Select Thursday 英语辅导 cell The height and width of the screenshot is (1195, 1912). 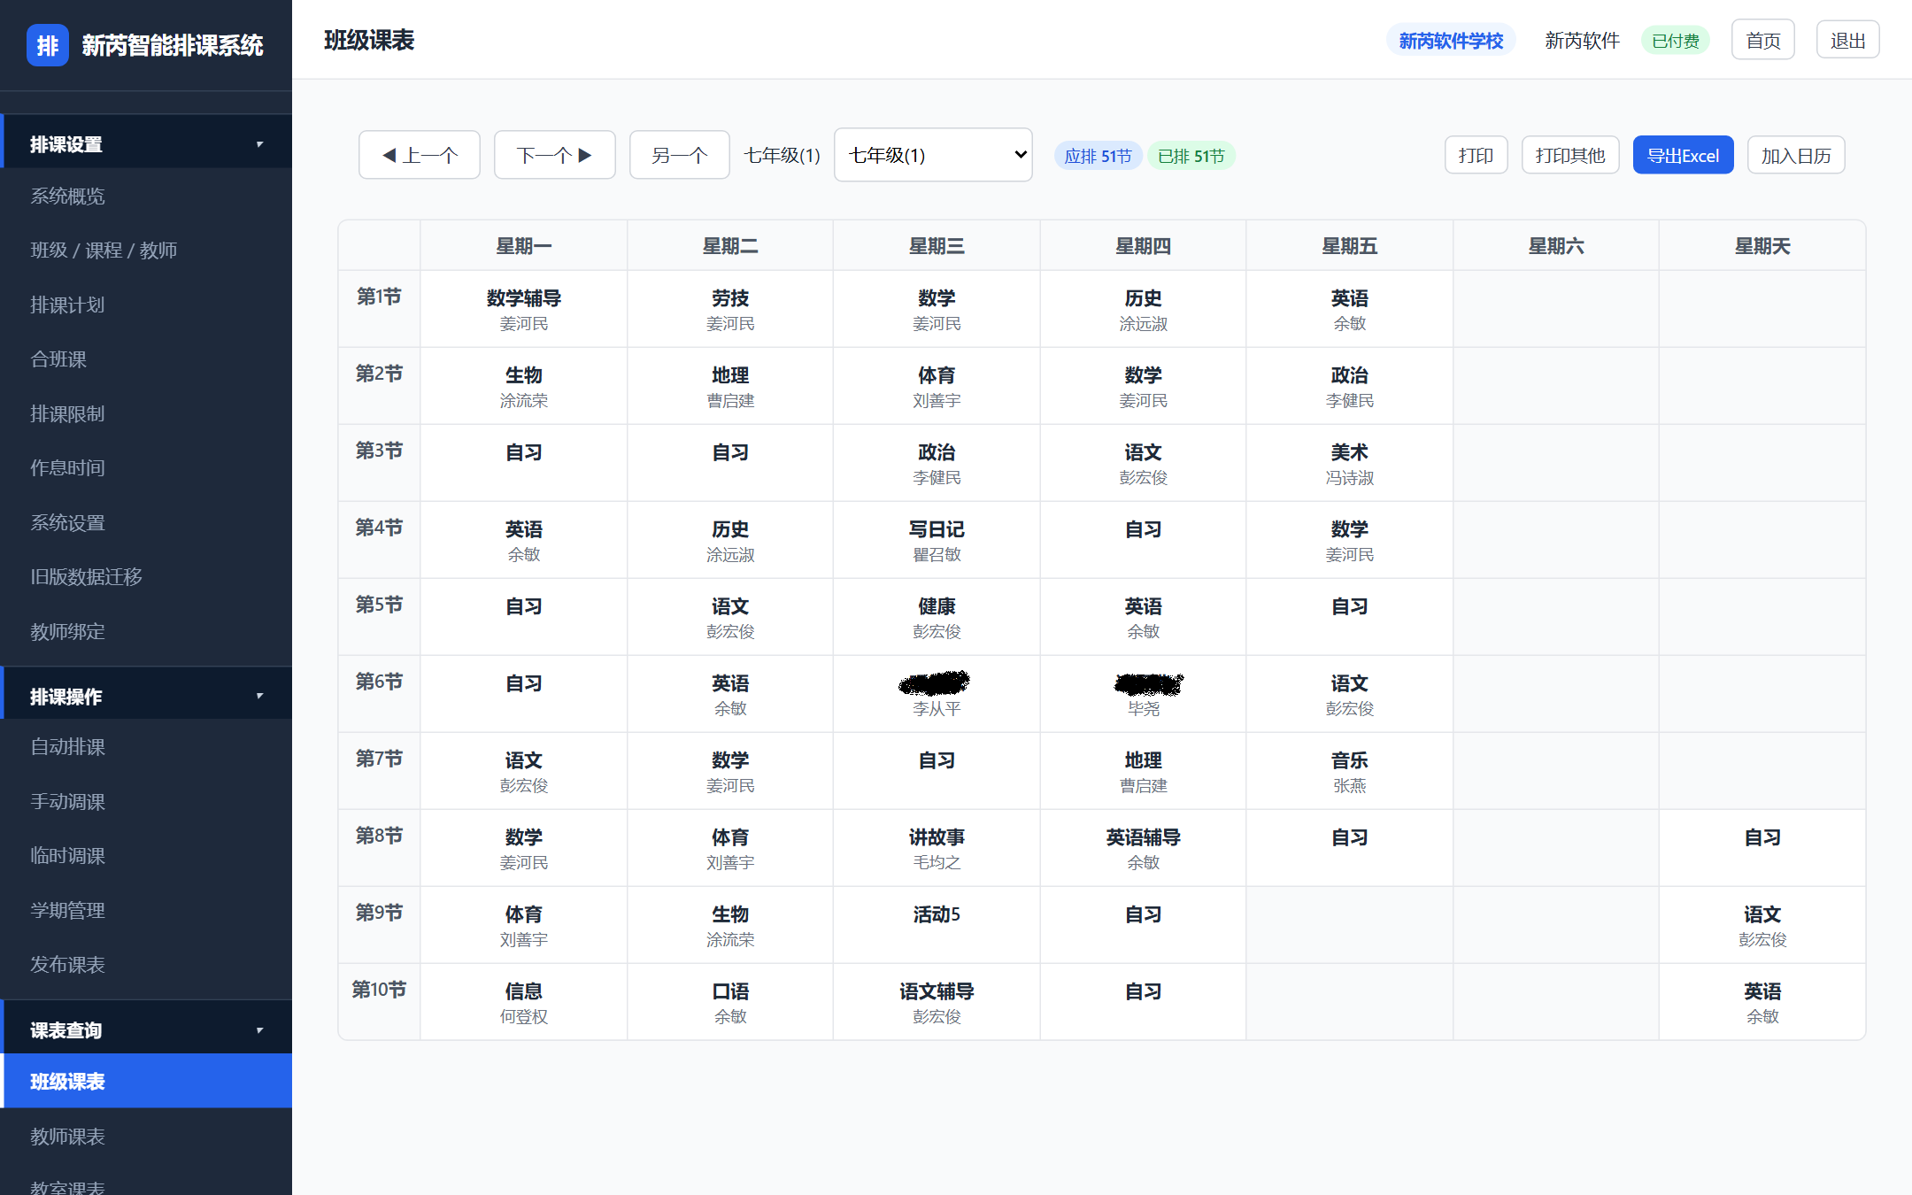pos(1144,848)
